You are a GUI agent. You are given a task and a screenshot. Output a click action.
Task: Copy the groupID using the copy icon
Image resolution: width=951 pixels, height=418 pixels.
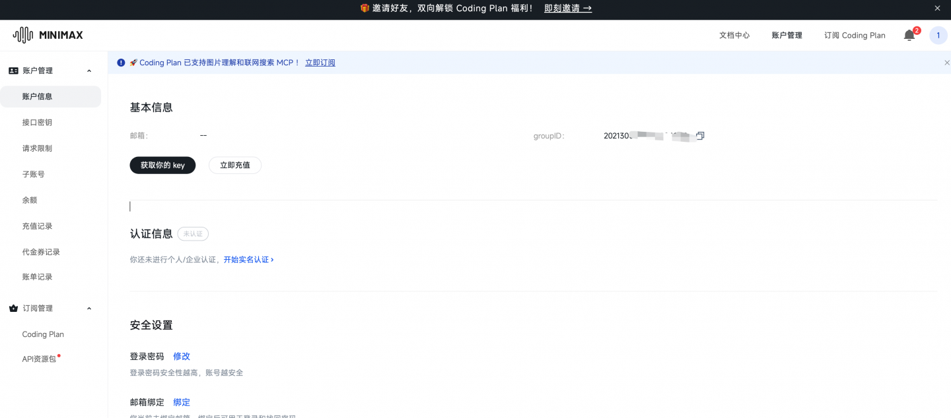click(700, 135)
